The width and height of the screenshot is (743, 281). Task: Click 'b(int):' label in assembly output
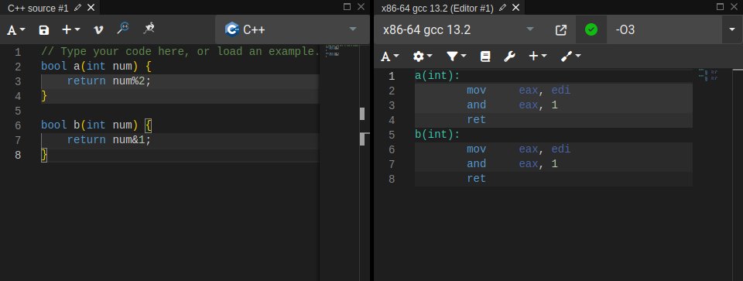(437, 135)
